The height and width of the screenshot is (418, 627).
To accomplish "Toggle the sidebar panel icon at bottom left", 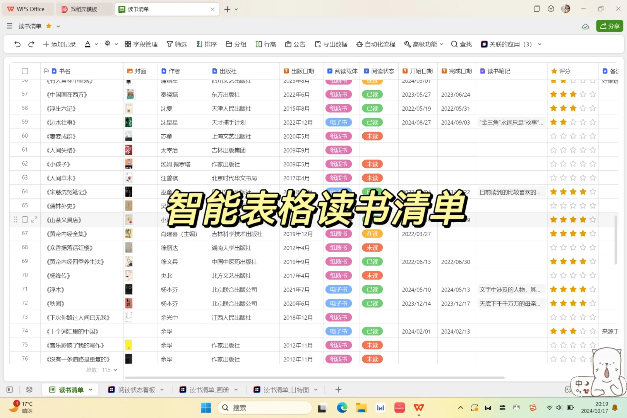I will [x=10, y=390].
